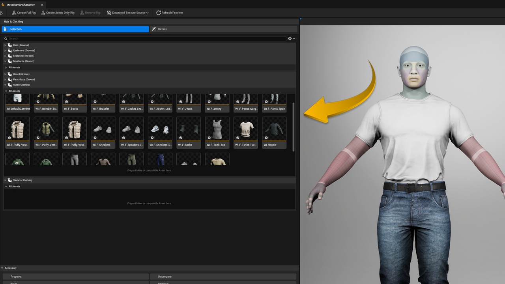Click the Eyelashes (Groom) slot icon
This screenshot has height=284, width=505.
click(10, 56)
